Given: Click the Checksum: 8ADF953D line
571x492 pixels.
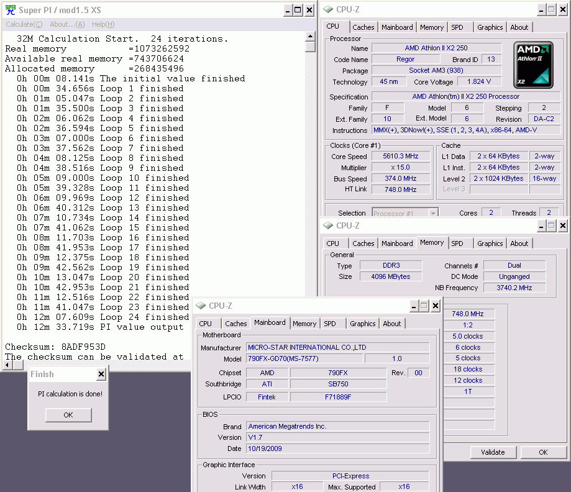Looking at the screenshot, I should pyautogui.click(x=55, y=347).
